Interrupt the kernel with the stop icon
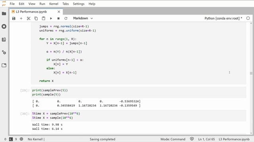The height and width of the screenshot is (142, 254). pyautogui.click(x=58, y=19)
